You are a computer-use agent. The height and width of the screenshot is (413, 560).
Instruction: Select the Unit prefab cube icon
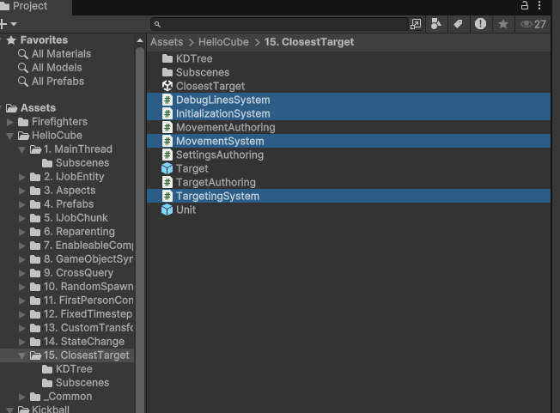[167, 210]
